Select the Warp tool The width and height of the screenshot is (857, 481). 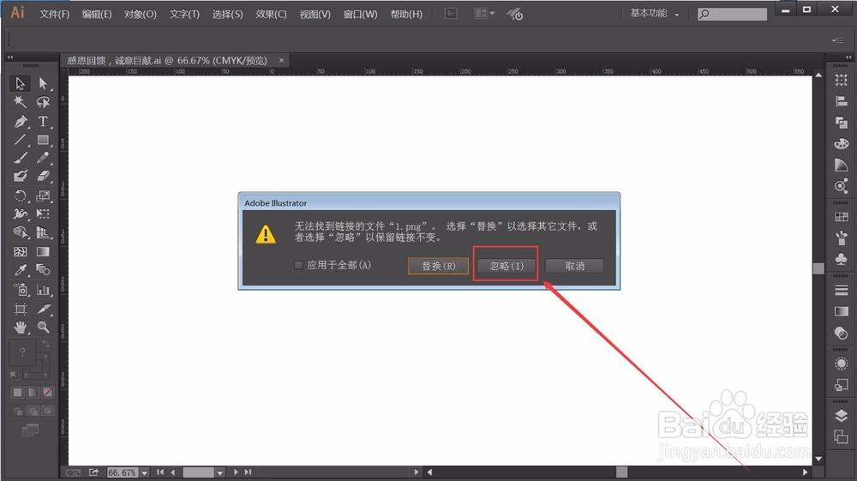[x=21, y=213]
